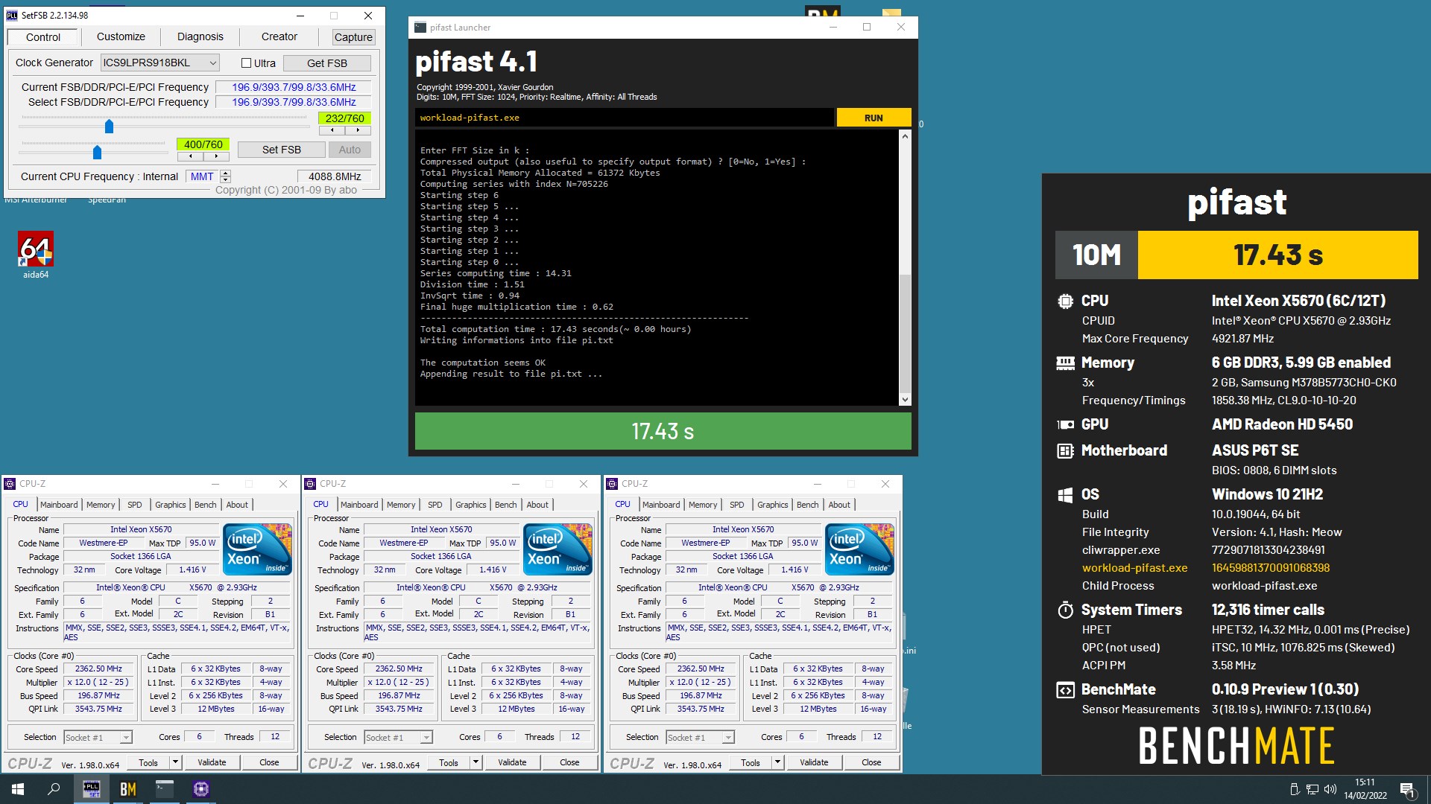
Task: Select the command prompt taskbar icon
Action: click(164, 789)
